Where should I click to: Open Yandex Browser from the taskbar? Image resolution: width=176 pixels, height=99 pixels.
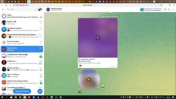click(x=25, y=97)
